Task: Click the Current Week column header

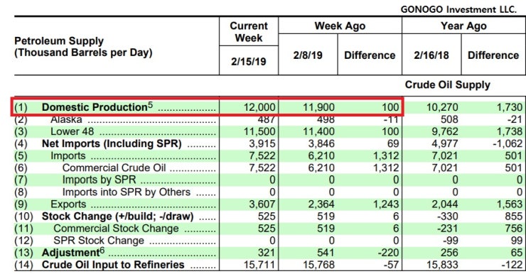Action: click(249, 32)
